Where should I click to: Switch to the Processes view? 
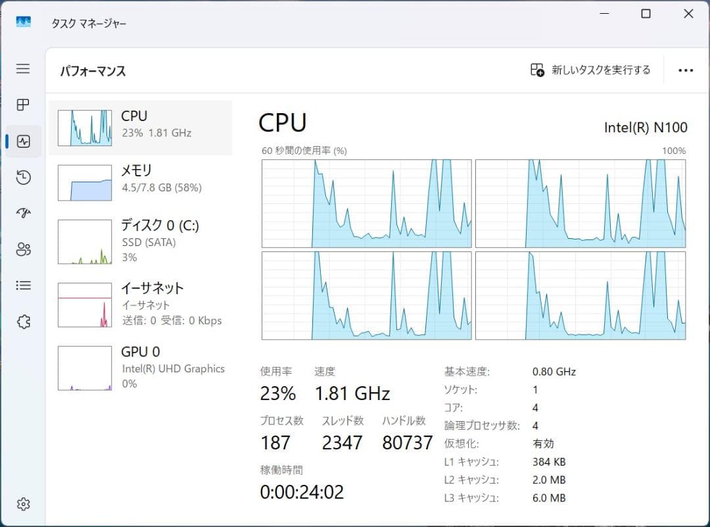[23, 105]
